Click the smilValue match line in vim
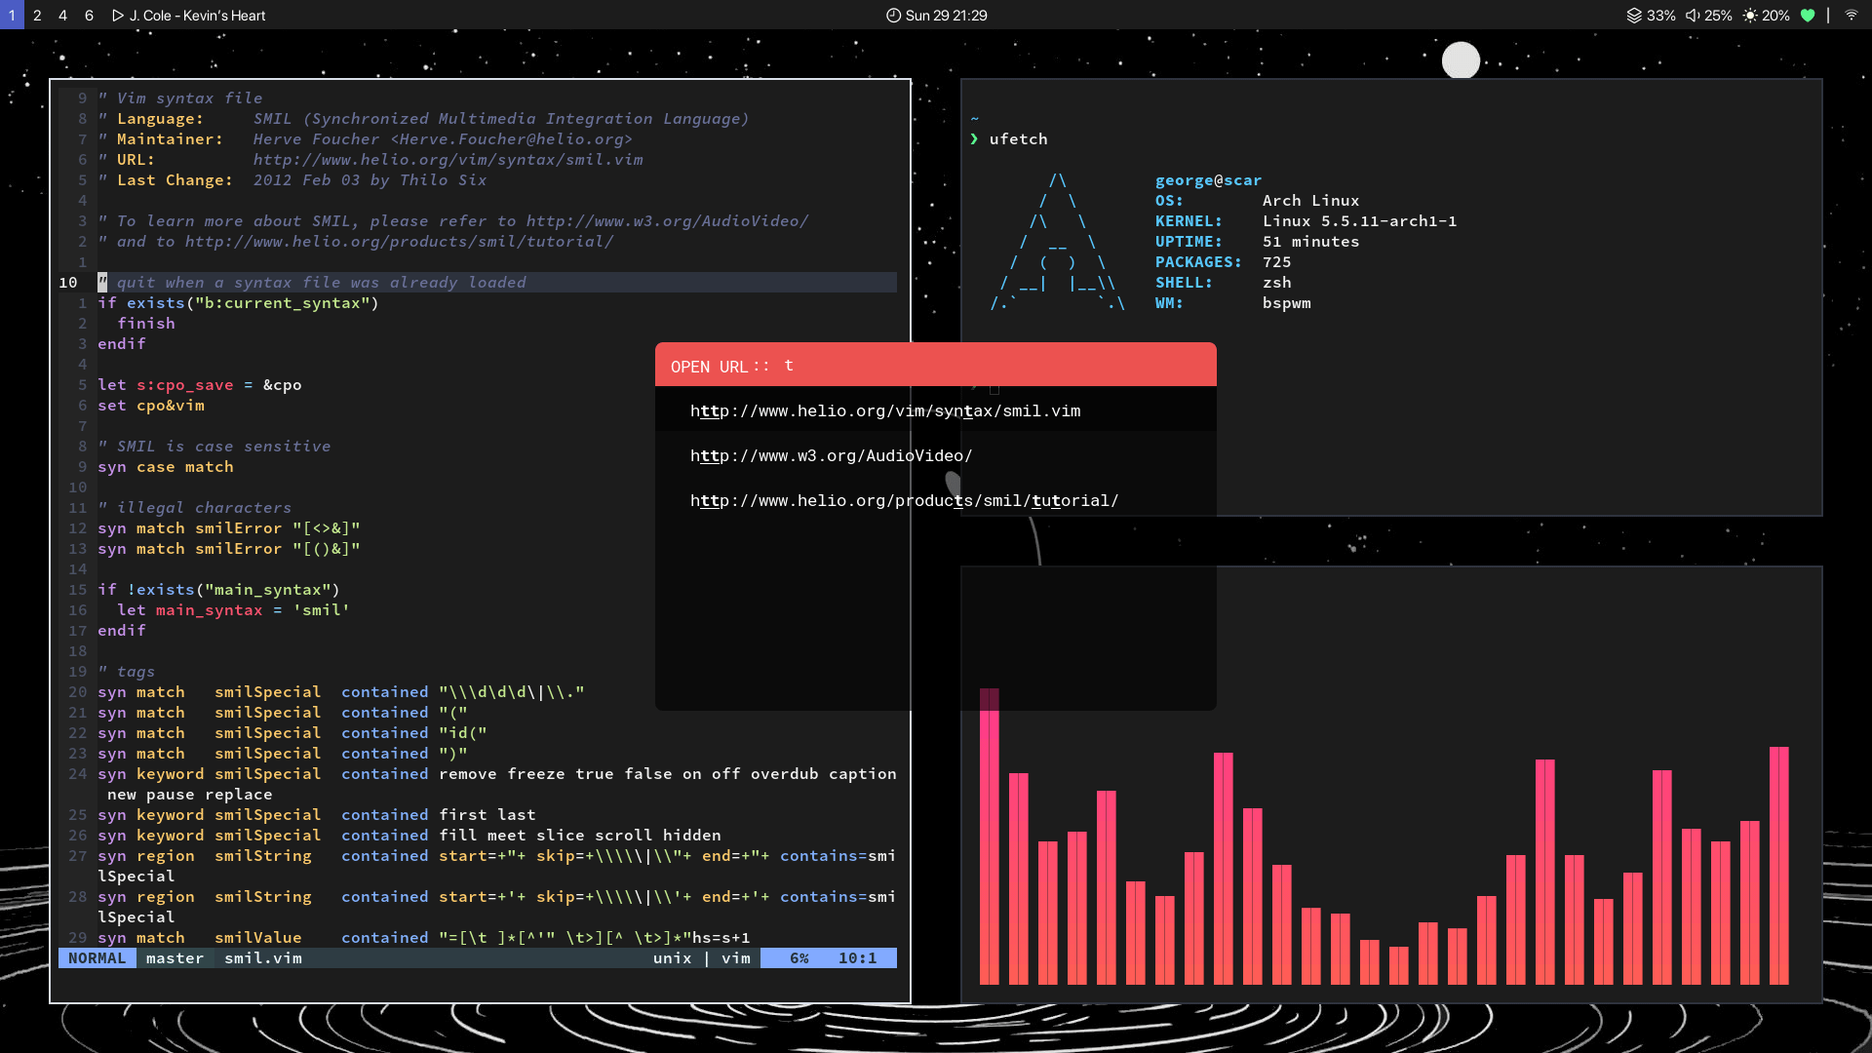 point(424,938)
